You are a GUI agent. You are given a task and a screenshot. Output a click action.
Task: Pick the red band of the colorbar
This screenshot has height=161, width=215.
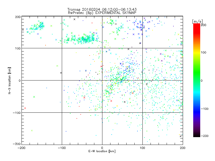197,28
